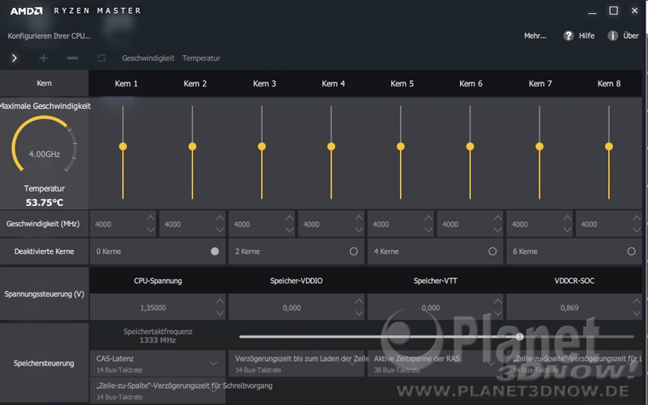
Task: Click the Kern 4 speed slider handle
Action: click(331, 146)
